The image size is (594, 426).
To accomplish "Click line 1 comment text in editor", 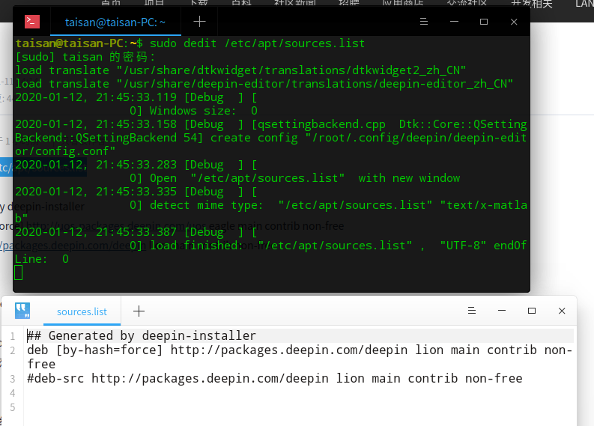I will (x=142, y=335).
